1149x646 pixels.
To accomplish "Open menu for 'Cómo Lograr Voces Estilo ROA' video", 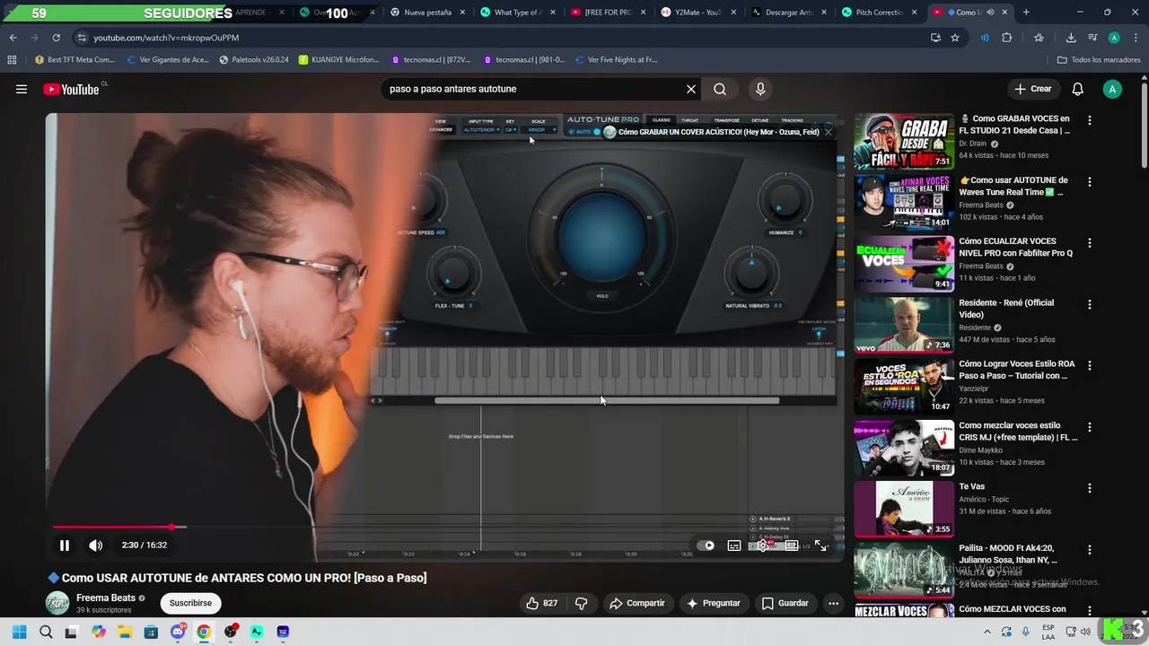I will [1090, 366].
